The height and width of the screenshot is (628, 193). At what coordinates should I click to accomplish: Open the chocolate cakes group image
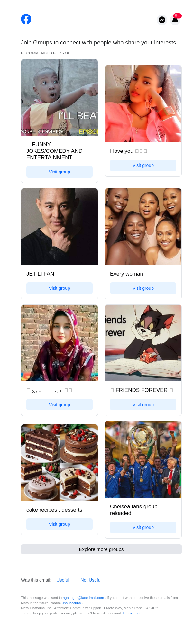[60, 463]
